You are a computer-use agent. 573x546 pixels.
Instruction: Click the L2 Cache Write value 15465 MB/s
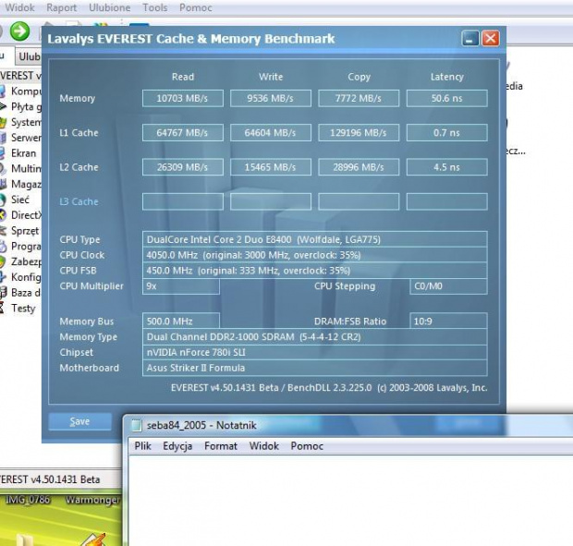(x=271, y=167)
